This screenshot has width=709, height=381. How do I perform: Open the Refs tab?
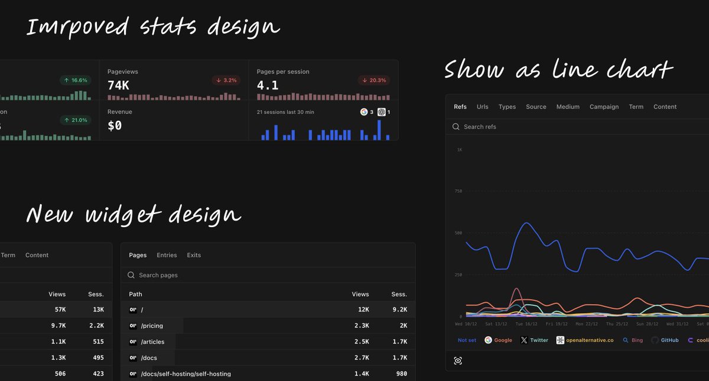click(460, 107)
